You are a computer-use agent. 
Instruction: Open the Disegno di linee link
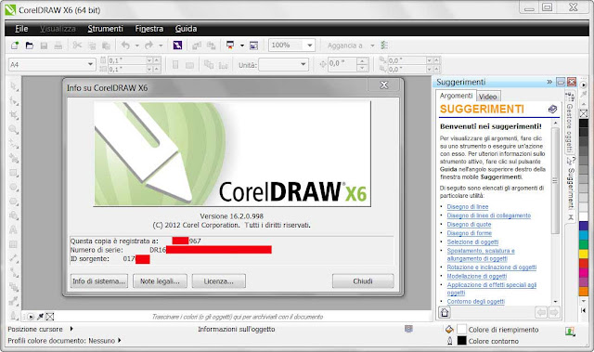[468, 207]
